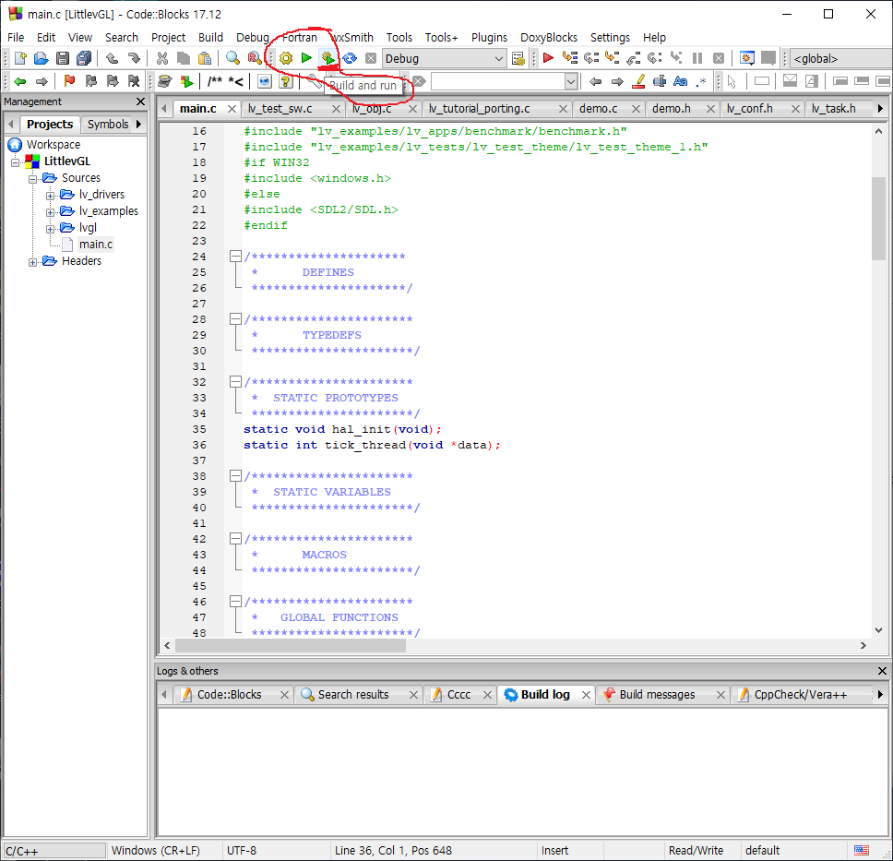Jump back with green arrow icon

coord(20,81)
